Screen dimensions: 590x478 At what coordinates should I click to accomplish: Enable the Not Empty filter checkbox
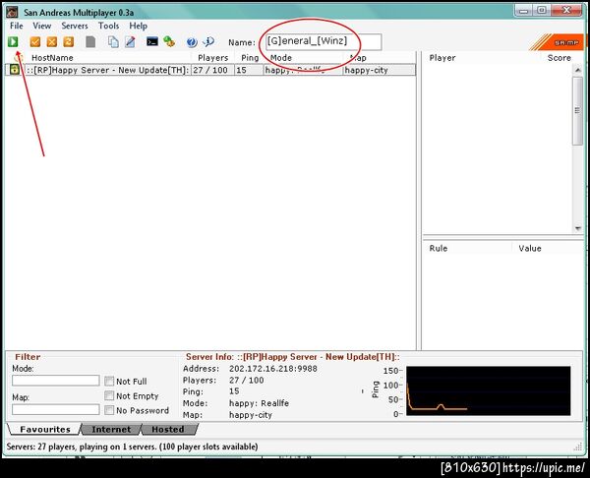(x=109, y=395)
